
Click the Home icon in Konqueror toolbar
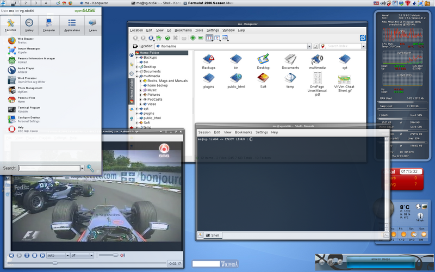click(x=159, y=38)
